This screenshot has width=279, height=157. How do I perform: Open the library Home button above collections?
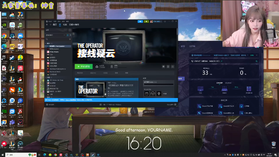click(56, 30)
